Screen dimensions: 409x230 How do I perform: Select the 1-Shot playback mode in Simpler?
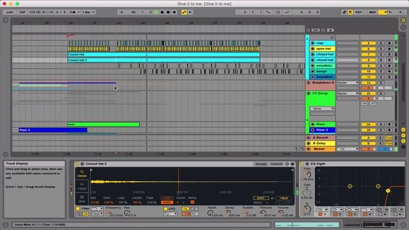click(82, 186)
